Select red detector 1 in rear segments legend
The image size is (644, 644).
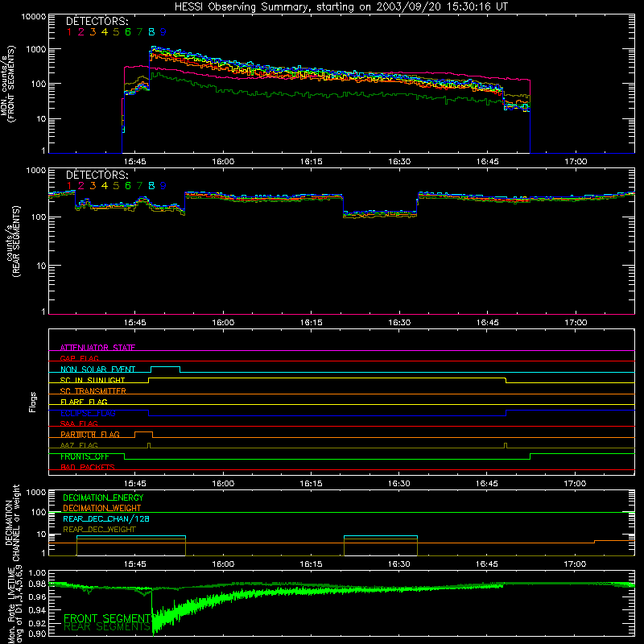click(x=69, y=186)
